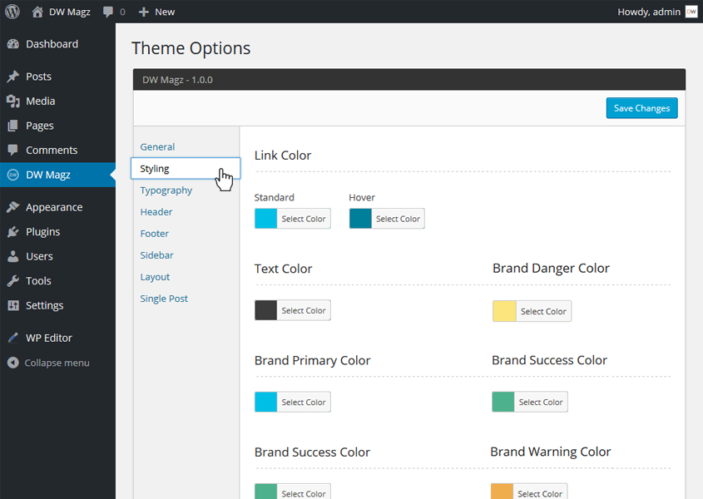
Task: Click Select Color under Brand Danger Color
Action: [x=543, y=311]
